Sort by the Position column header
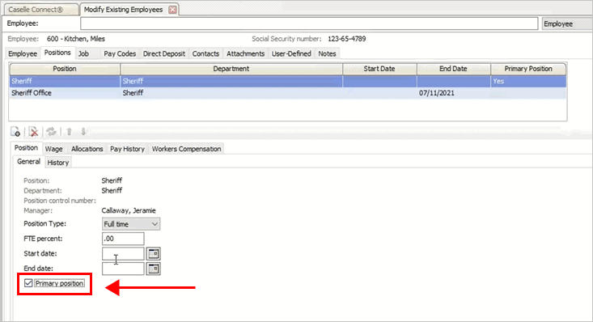 pos(65,69)
